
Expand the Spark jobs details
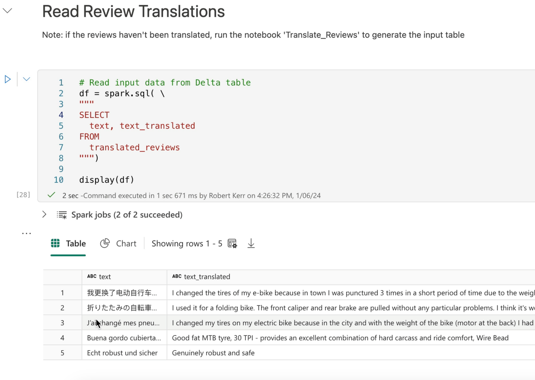(44, 214)
